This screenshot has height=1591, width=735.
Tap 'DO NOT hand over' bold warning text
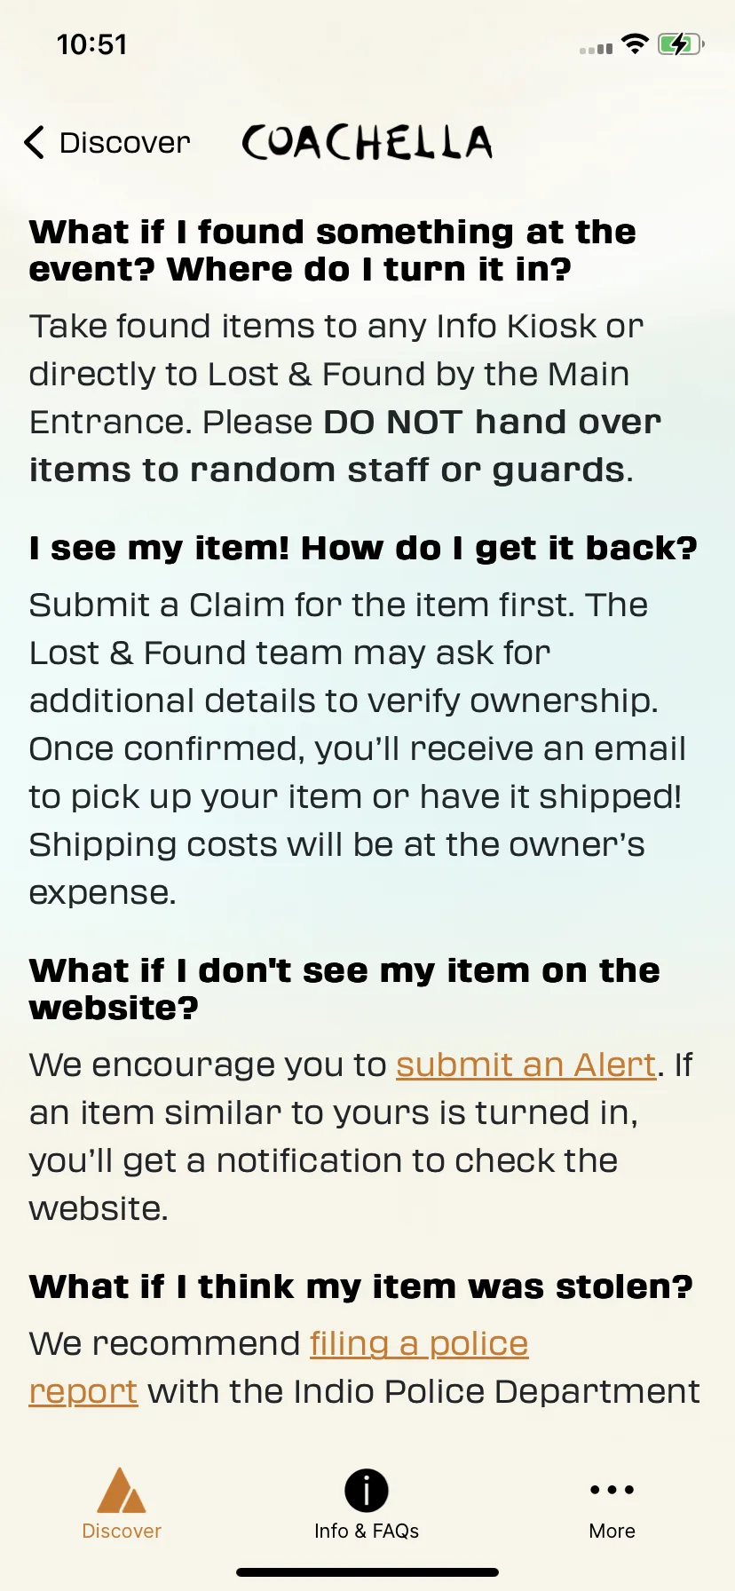coord(493,422)
